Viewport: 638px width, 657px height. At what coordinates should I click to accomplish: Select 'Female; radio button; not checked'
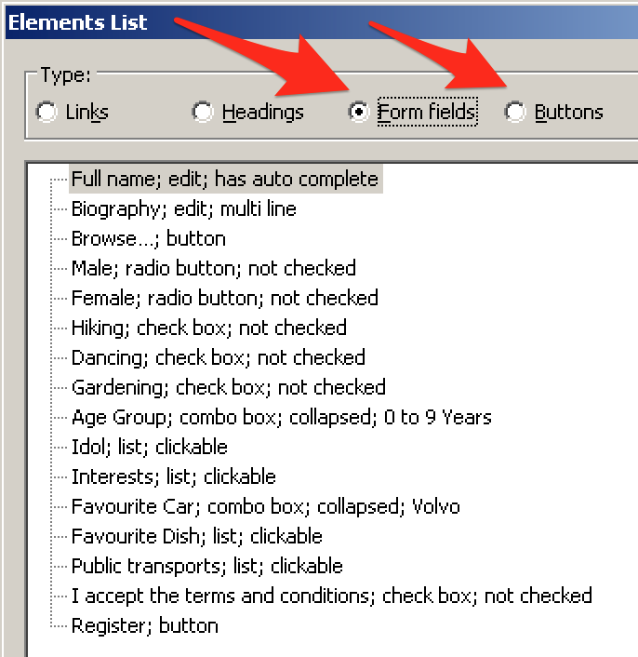225,299
